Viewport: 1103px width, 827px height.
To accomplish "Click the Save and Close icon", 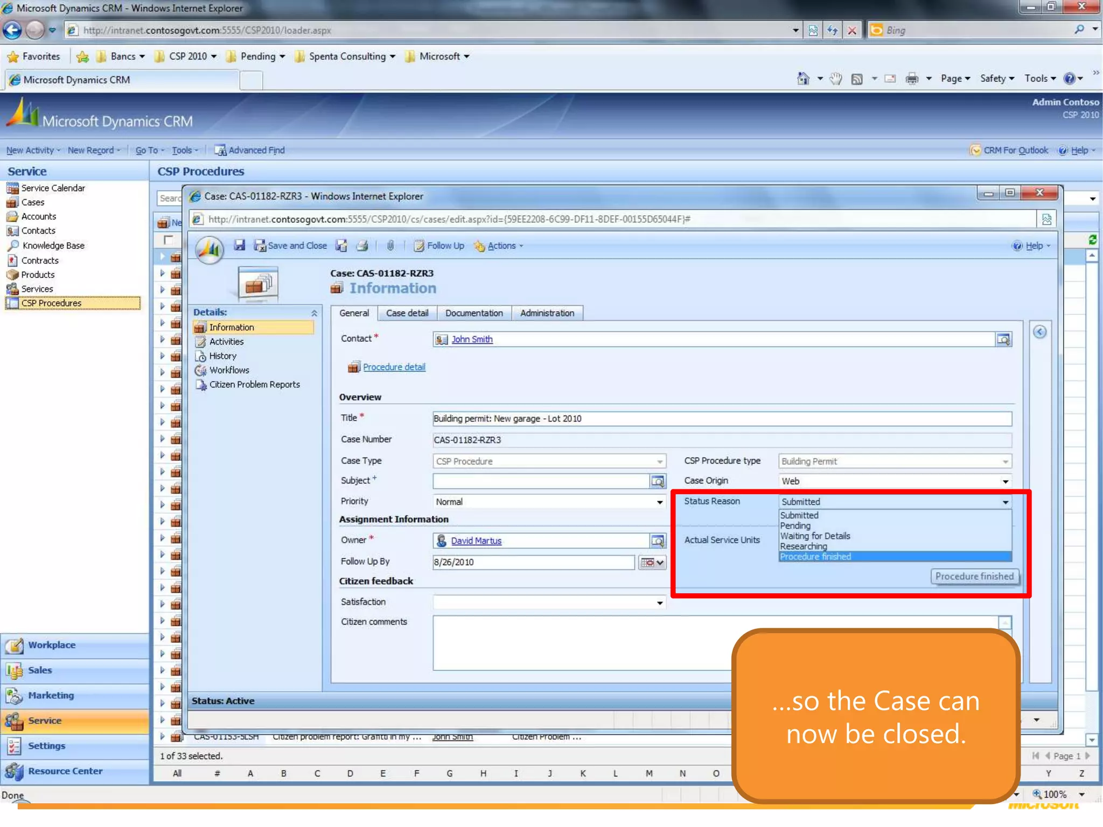I will pos(260,246).
